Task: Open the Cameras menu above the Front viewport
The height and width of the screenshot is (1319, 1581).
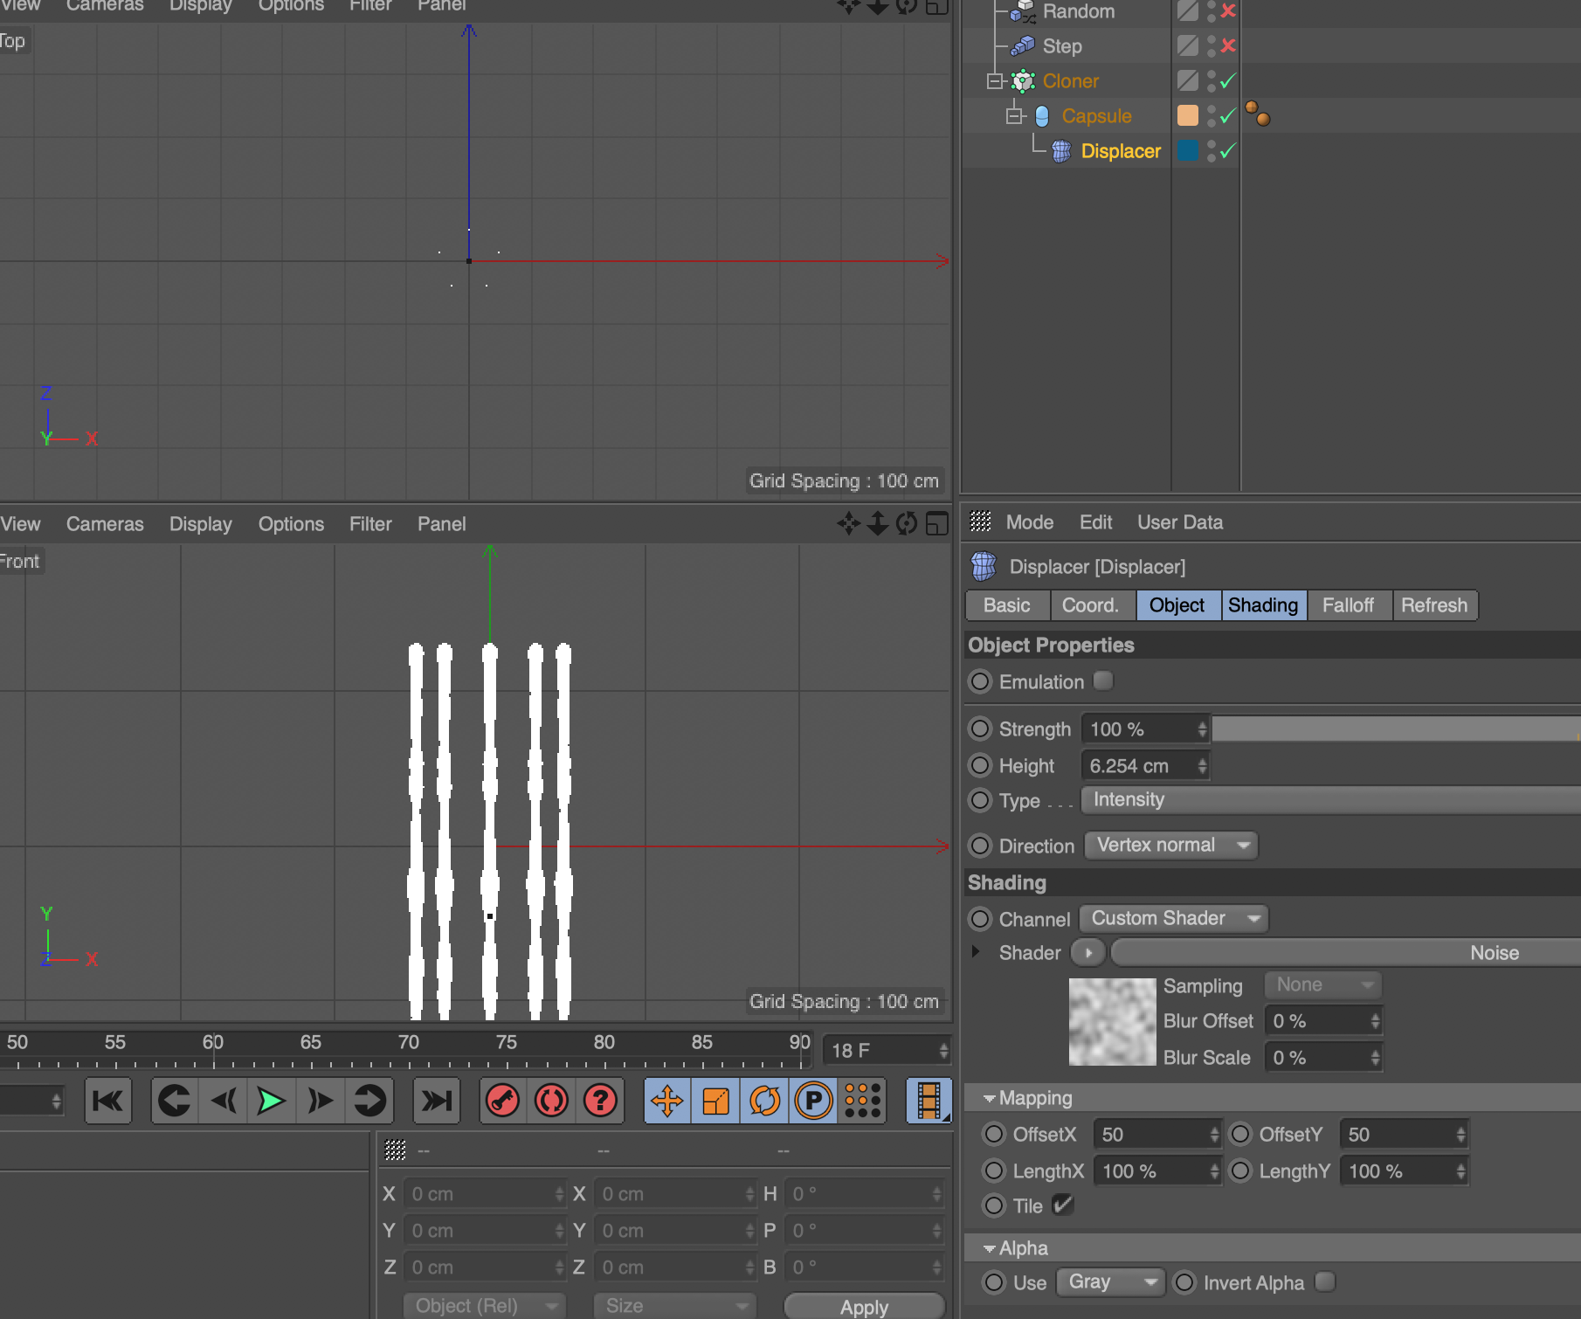Action: (105, 523)
